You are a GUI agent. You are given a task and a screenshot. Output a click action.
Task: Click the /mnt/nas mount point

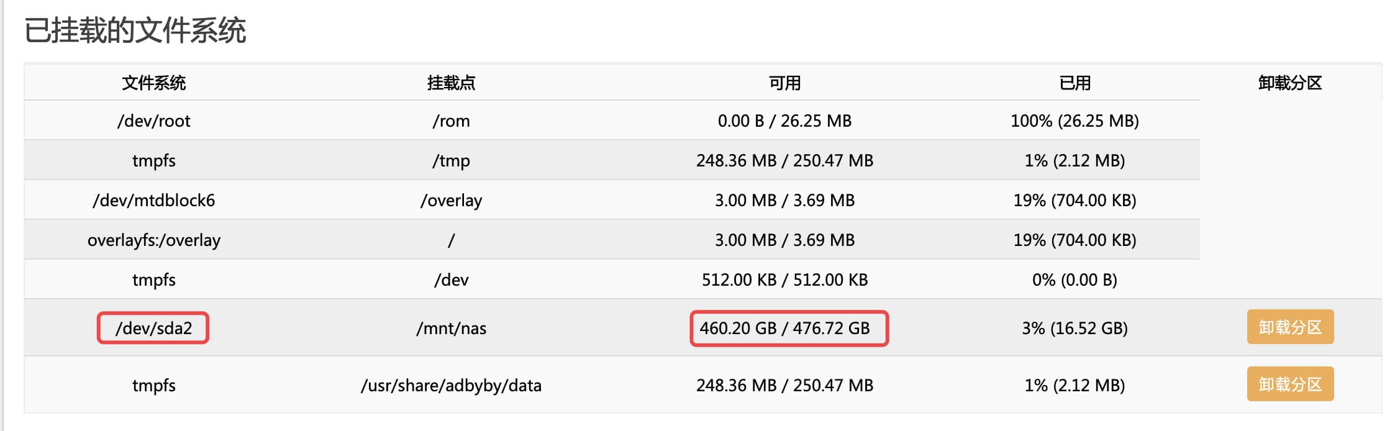pyautogui.click(x=451, y=328)
